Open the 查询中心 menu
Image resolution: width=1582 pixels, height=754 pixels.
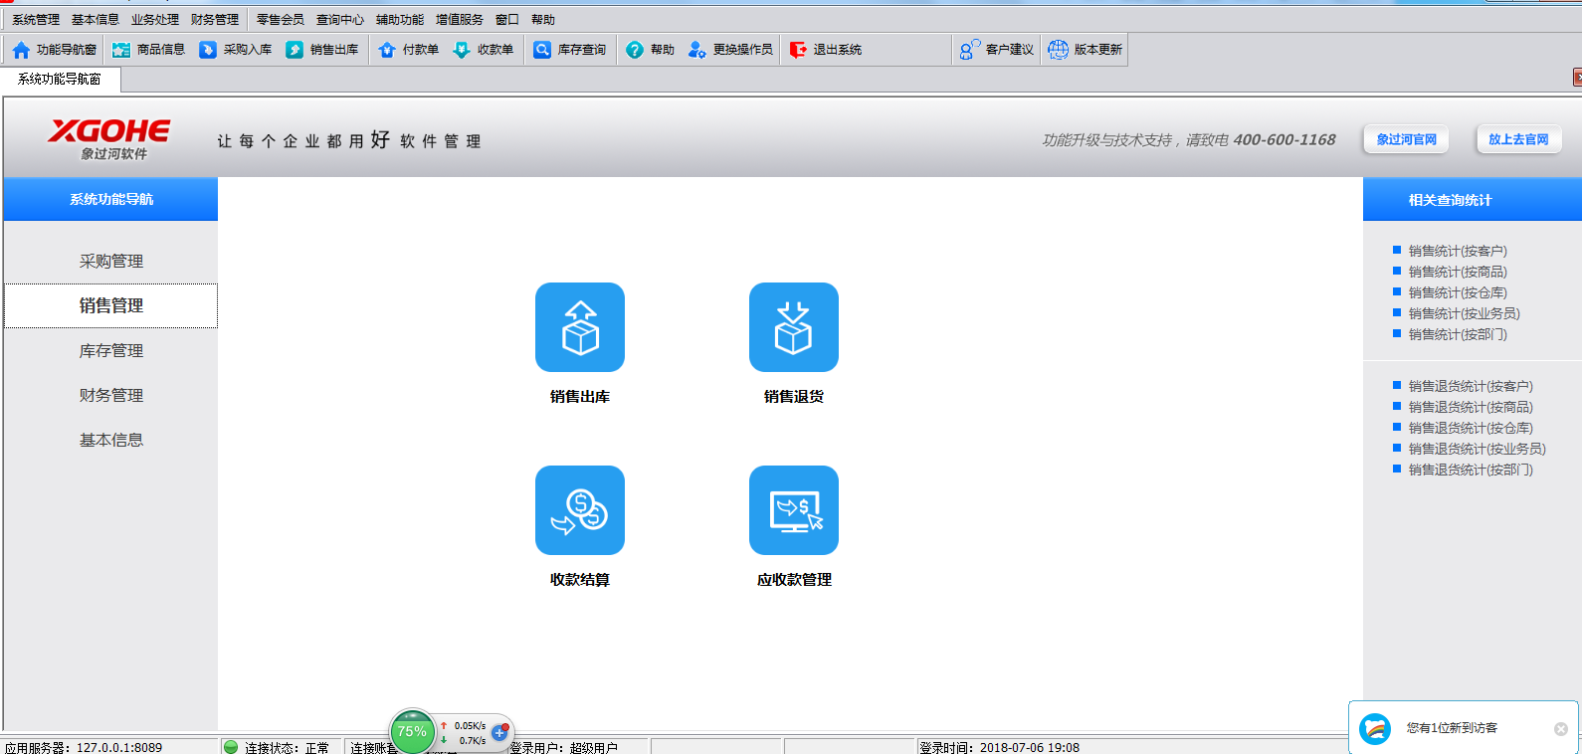[x=339, y=20]
